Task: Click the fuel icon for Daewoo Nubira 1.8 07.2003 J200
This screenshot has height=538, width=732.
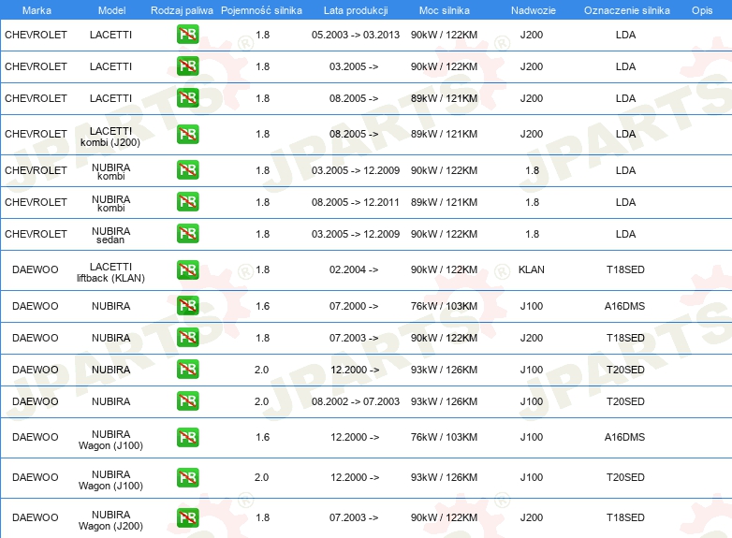Action: coord(187,338)
